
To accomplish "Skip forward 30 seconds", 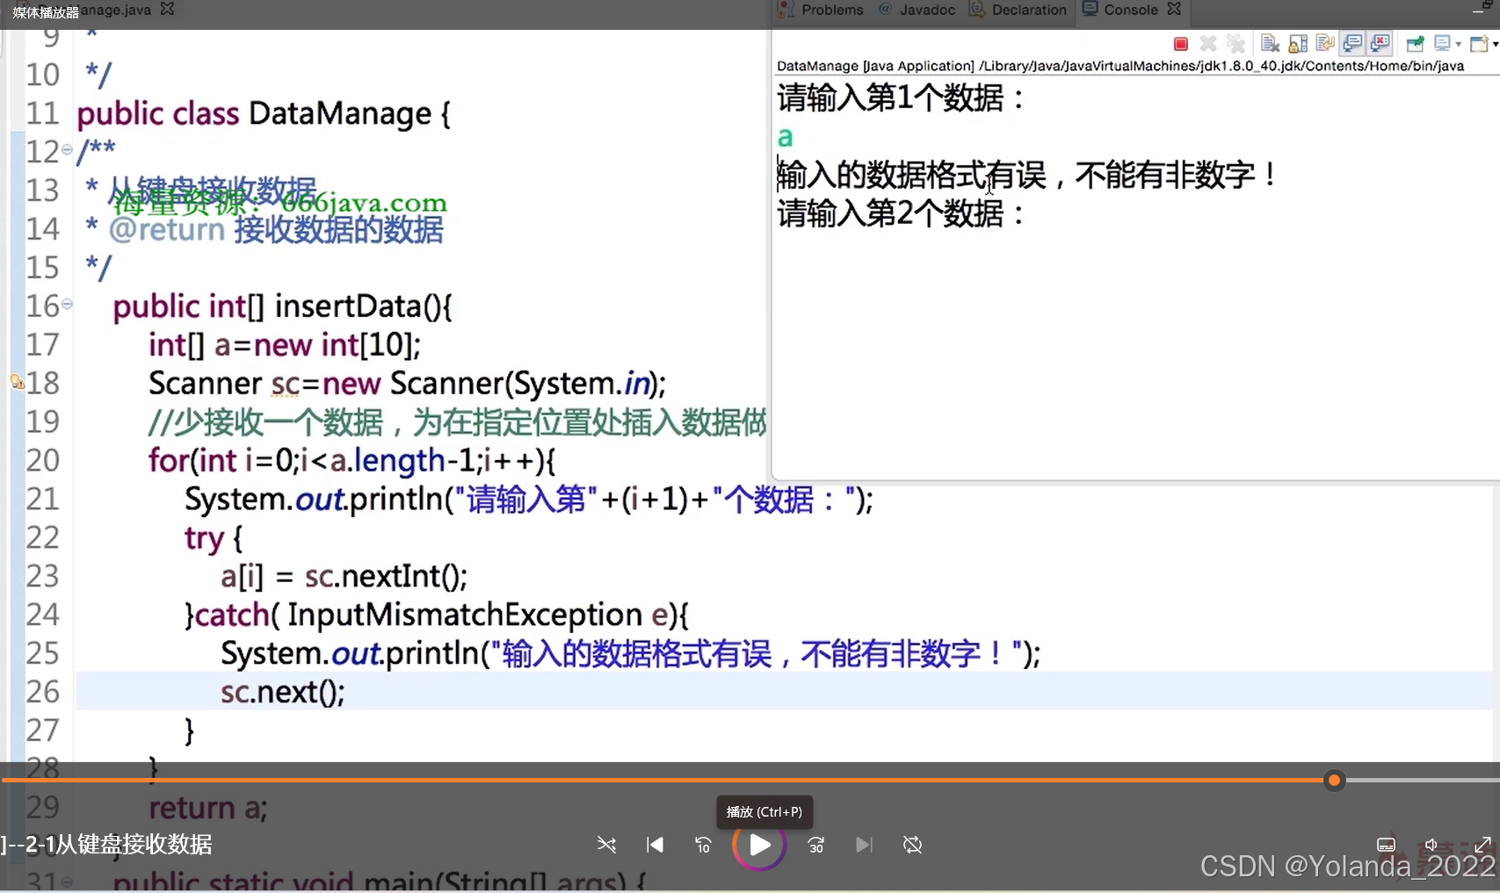I will 815,845.
